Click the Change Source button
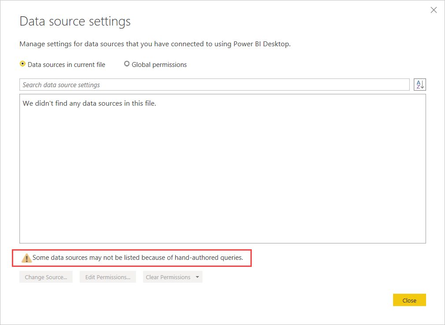 pyautogui.click(x=46, y=277)
